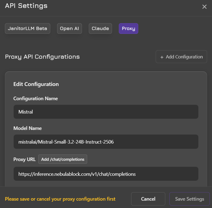Click the Edit Configuration heading

[x=36, y=84]
